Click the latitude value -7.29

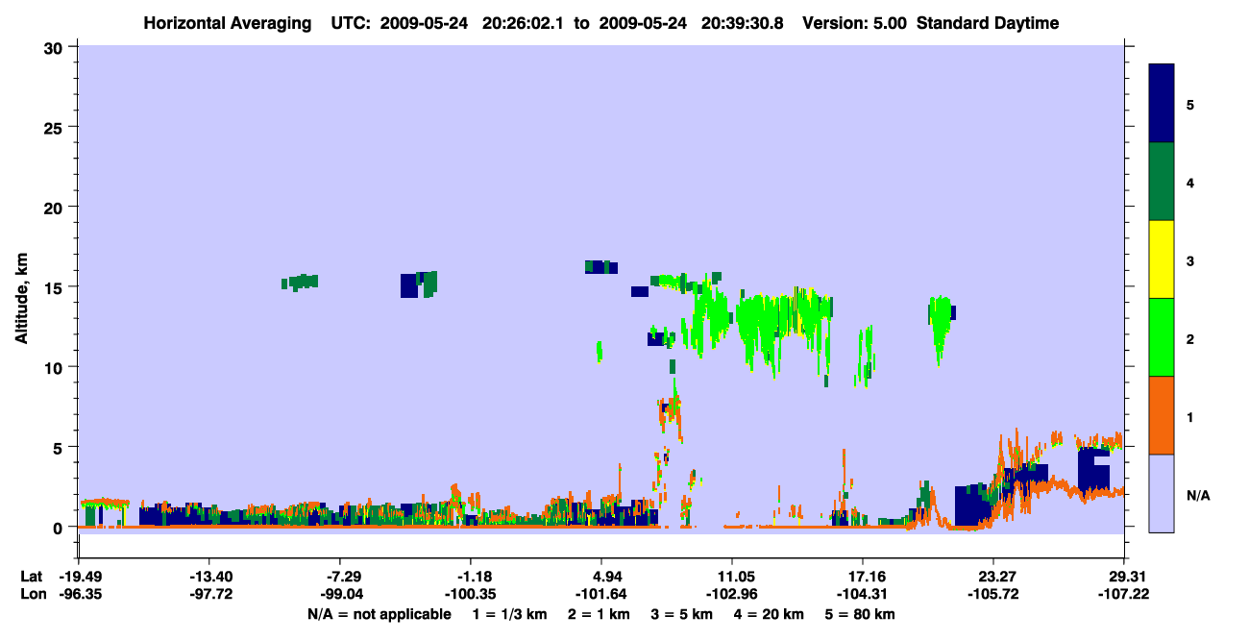[344, 577]
